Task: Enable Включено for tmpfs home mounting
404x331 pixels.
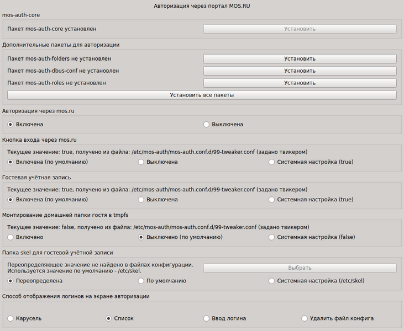Action: point(11,237)
